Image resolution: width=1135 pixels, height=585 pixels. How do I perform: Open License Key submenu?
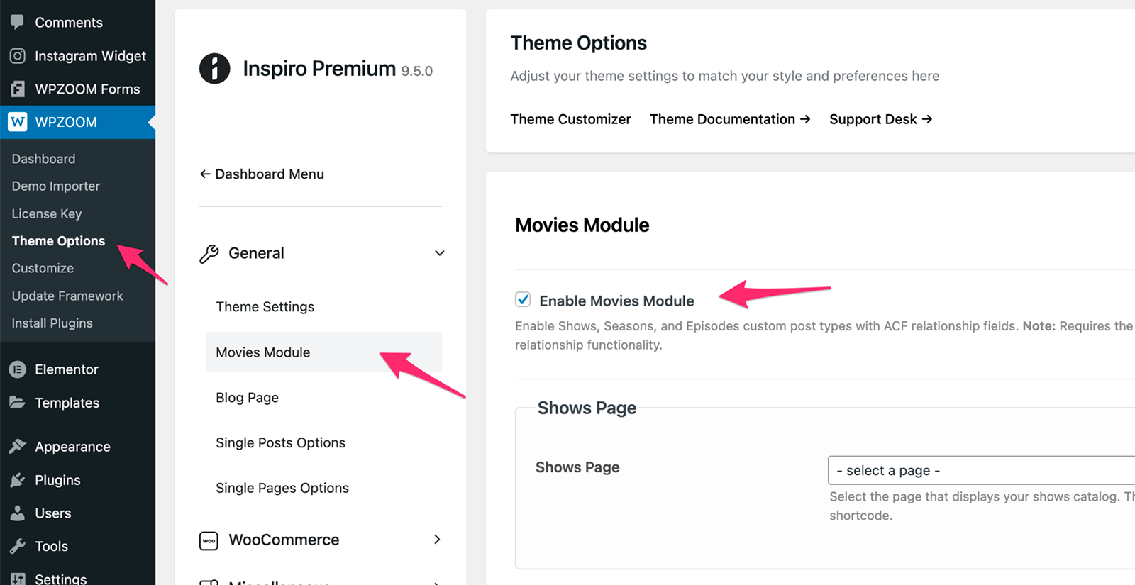[47, 213]
